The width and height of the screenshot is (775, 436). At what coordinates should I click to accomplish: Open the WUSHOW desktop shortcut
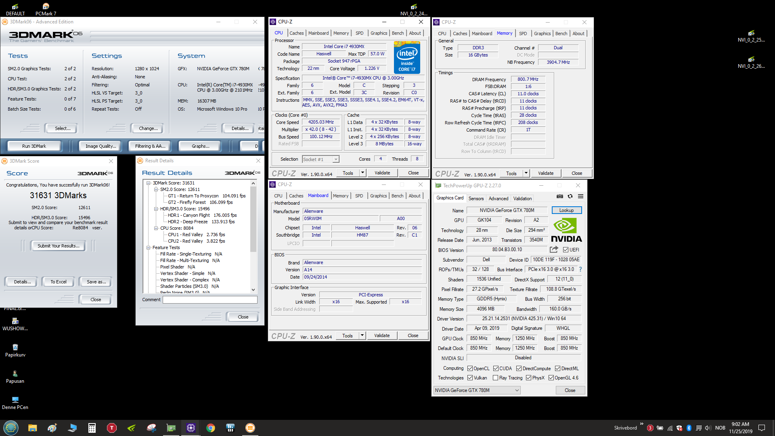coord(15,324)
